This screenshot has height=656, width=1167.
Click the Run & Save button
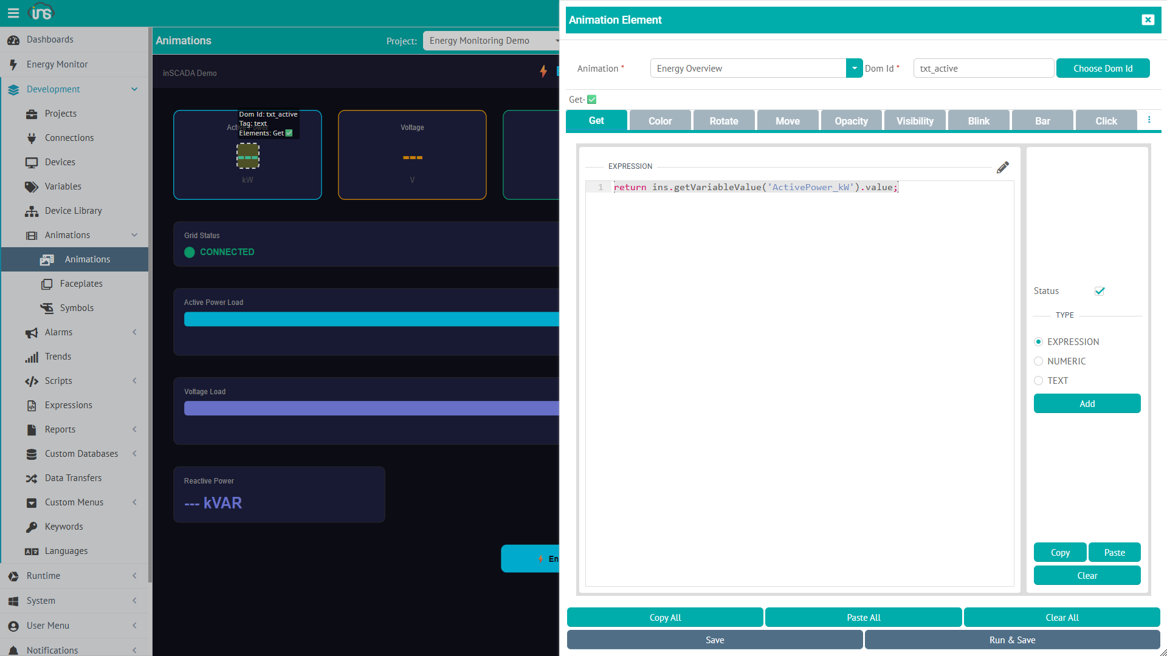point(1011,640)
